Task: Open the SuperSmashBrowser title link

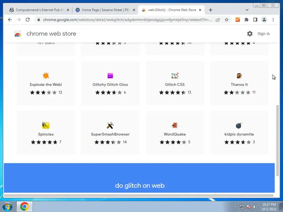Action: click(110, 134)
